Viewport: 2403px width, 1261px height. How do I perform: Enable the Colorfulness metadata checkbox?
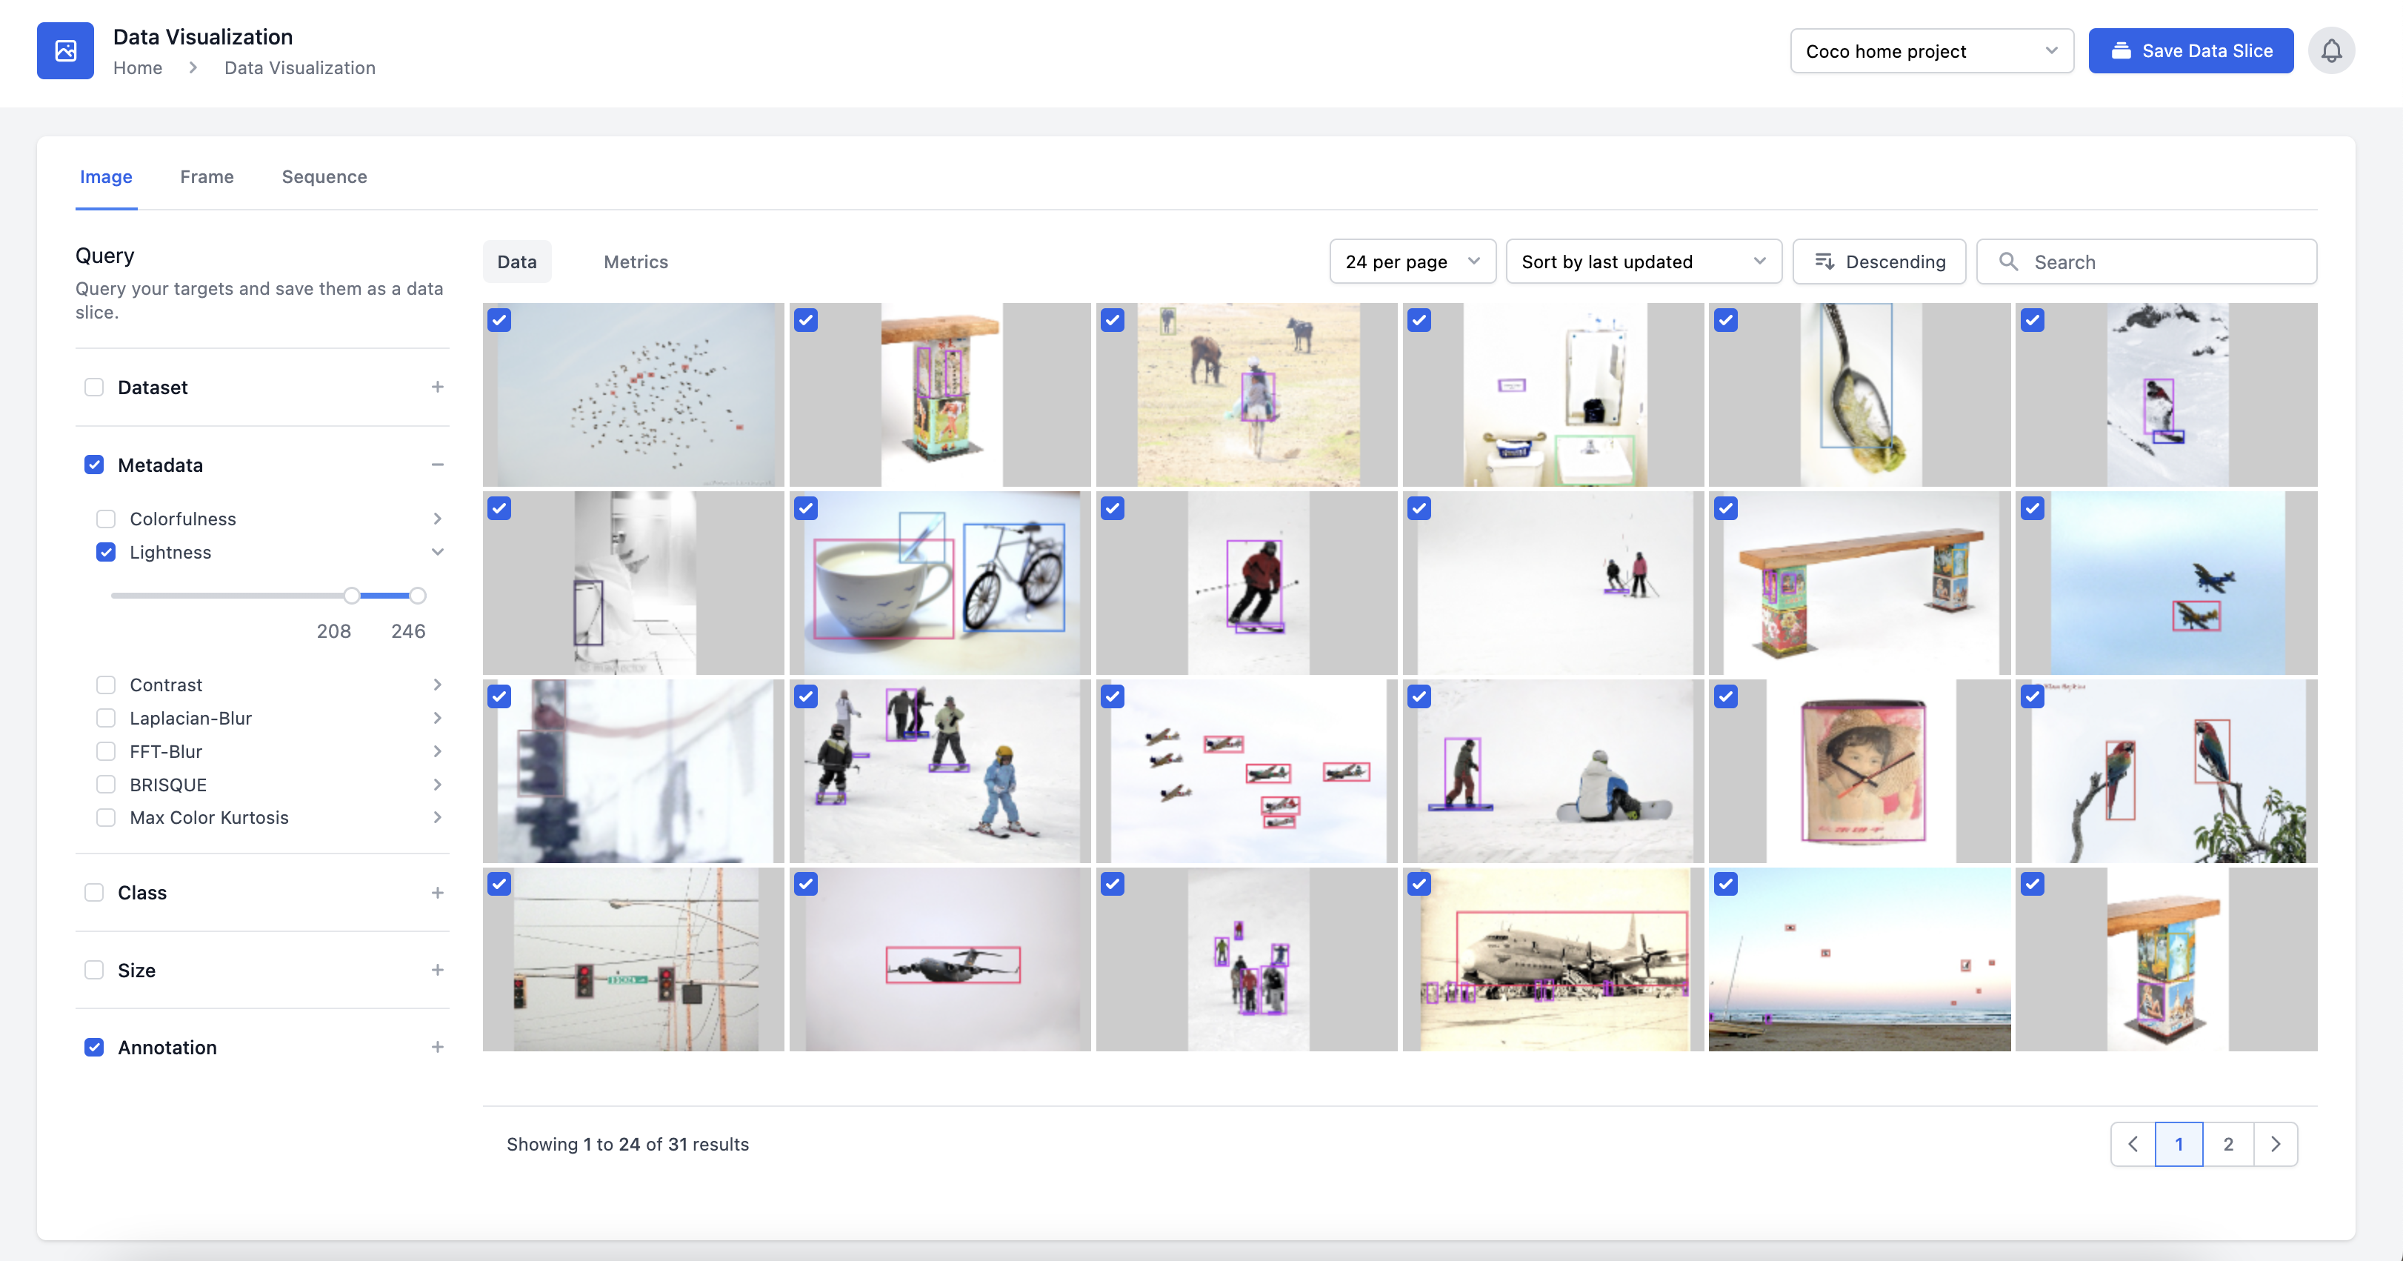click(x=107, y=519)
